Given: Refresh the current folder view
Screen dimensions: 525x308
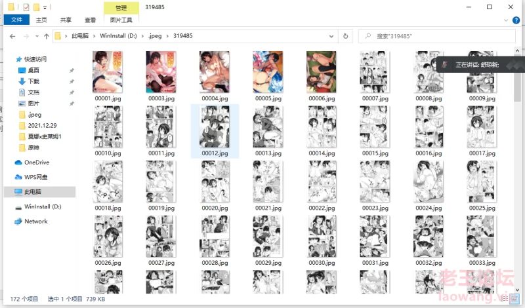Looking at the screenshot, I should tap(346, 36).
